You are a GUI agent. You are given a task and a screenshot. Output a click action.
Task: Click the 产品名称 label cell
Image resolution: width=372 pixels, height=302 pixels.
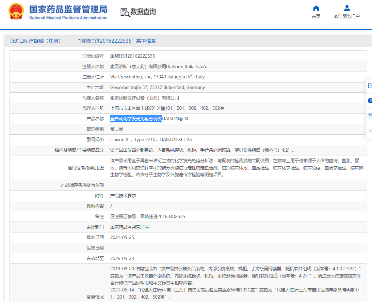tap(58, 119)
